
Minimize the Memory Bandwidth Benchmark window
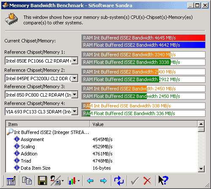[190, 5]
